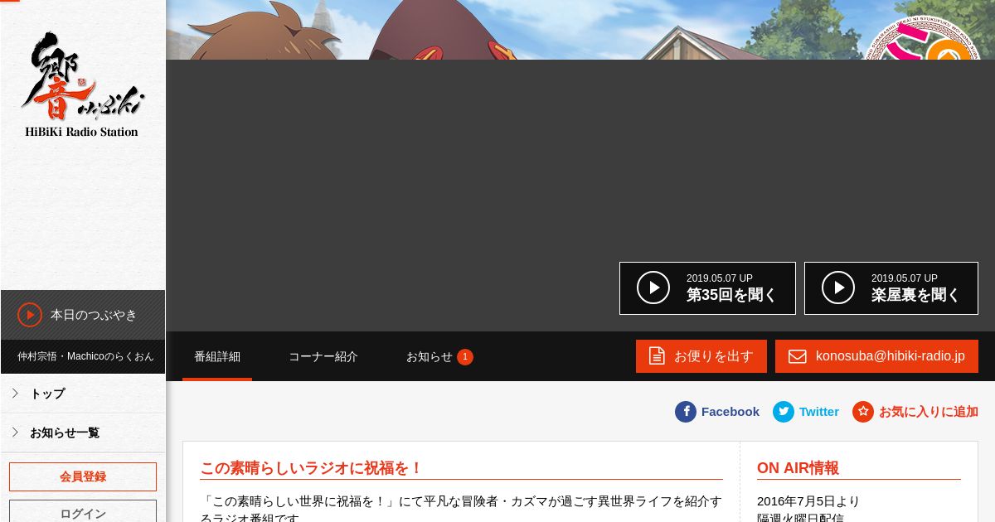Click program logo badge in banner corner
This screenshot has height=522, width=995.
(x=923, y=40)
